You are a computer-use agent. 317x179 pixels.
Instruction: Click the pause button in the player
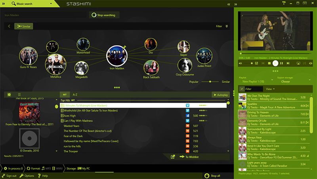coord(282,63)
